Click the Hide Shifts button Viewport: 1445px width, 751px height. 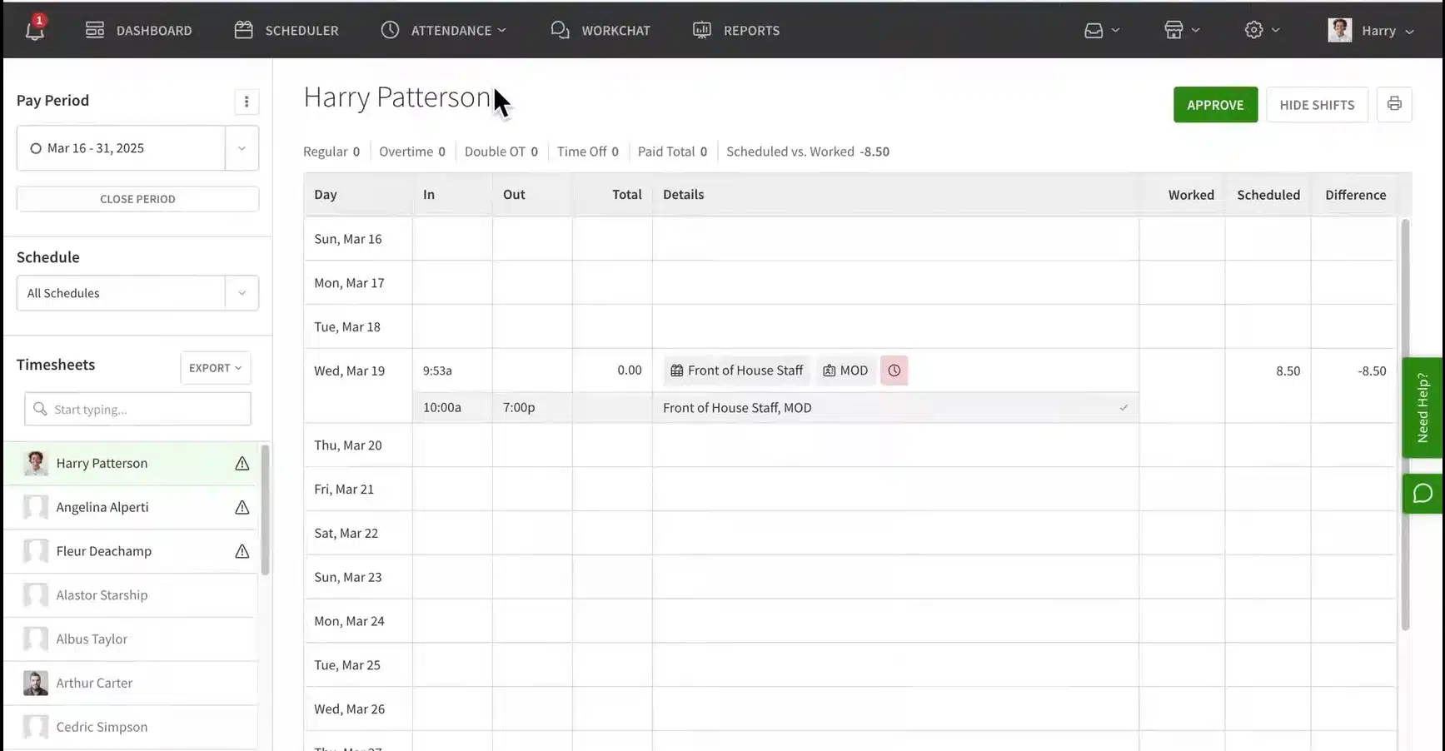point(1316,105)
